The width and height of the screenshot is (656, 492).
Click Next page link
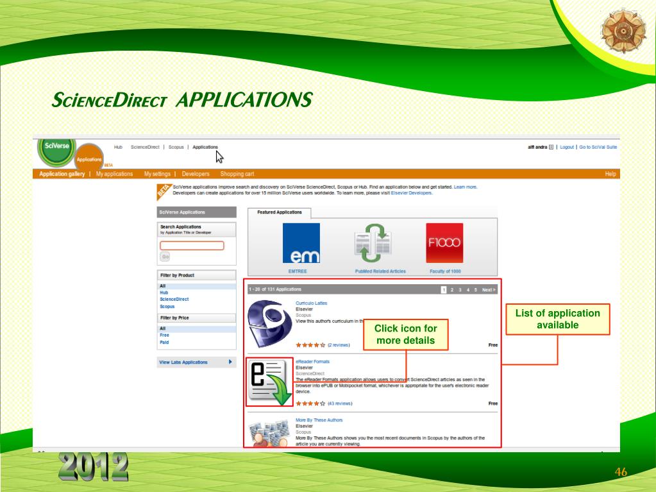(489, 290)
